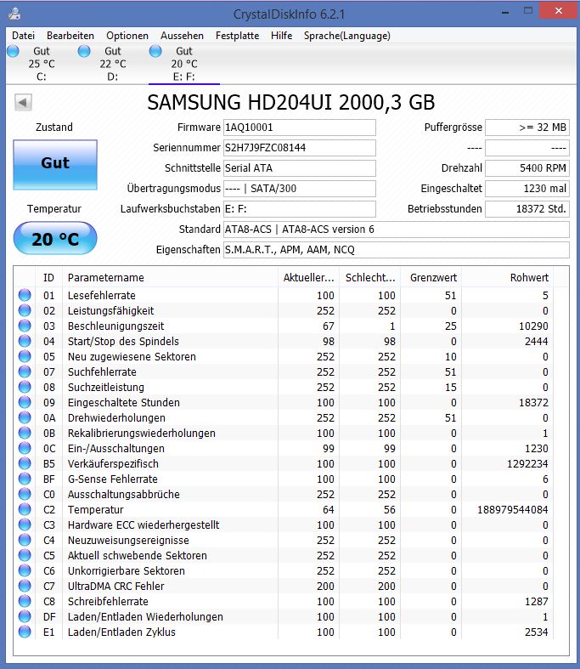Click status orb of Laden/Entladen Zyklus row
Screen dimensions: 580x669
coord(25,632)
